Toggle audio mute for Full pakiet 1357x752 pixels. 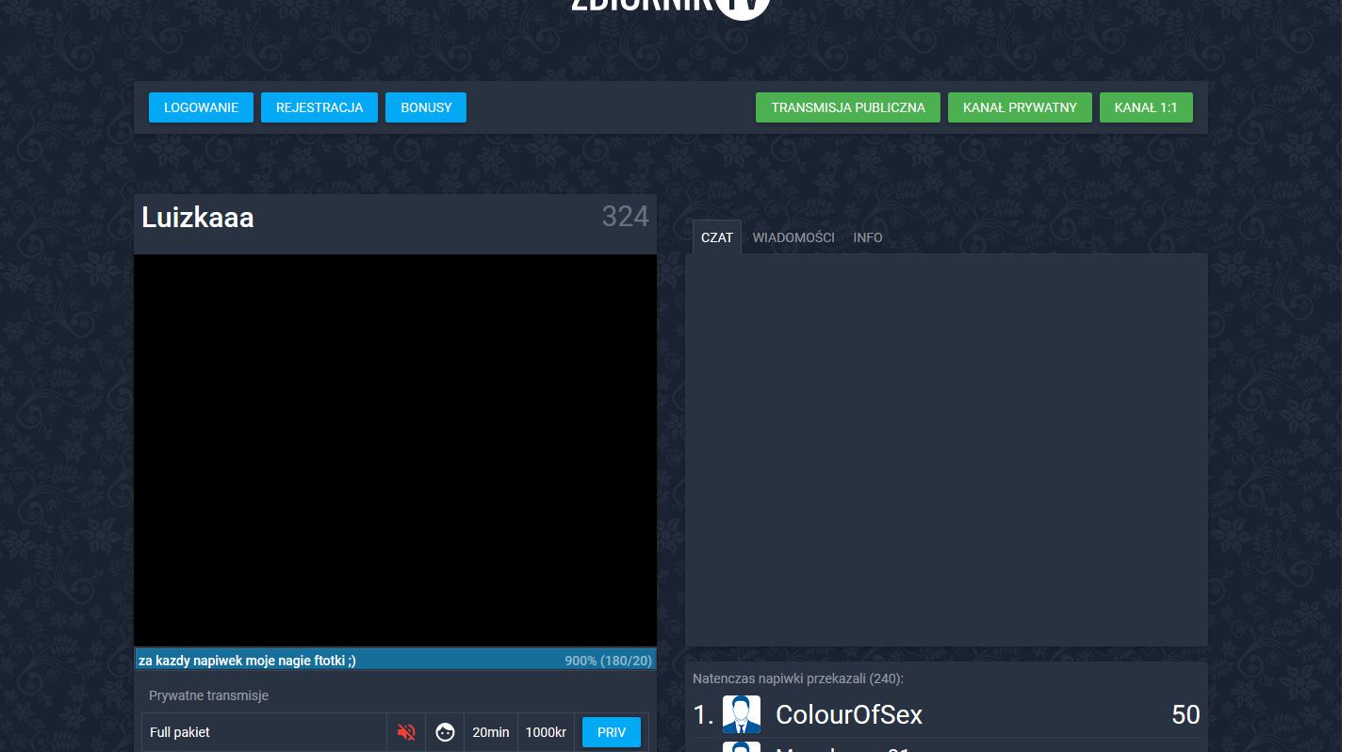(x=405, y=731)
